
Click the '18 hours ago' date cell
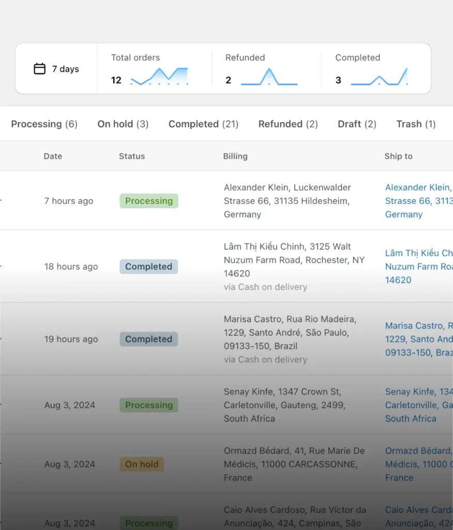point(71,267)
